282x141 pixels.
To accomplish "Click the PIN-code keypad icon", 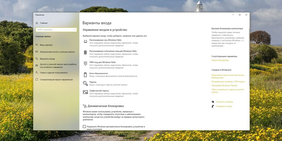I will tap(85, 64).
